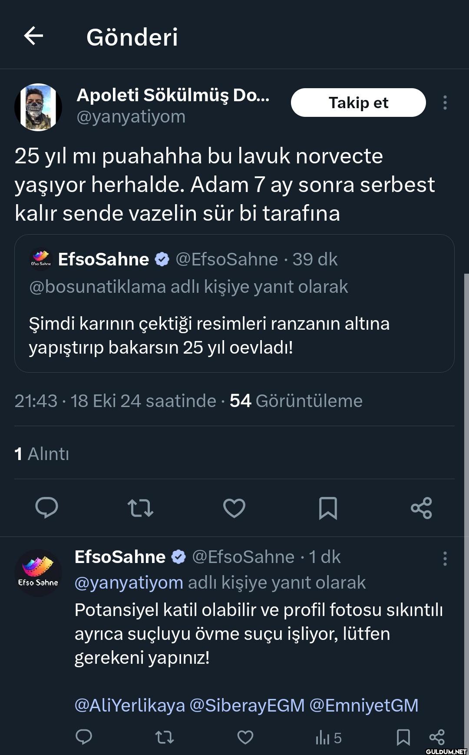Bookmark the main post

(x=328, y=507)
